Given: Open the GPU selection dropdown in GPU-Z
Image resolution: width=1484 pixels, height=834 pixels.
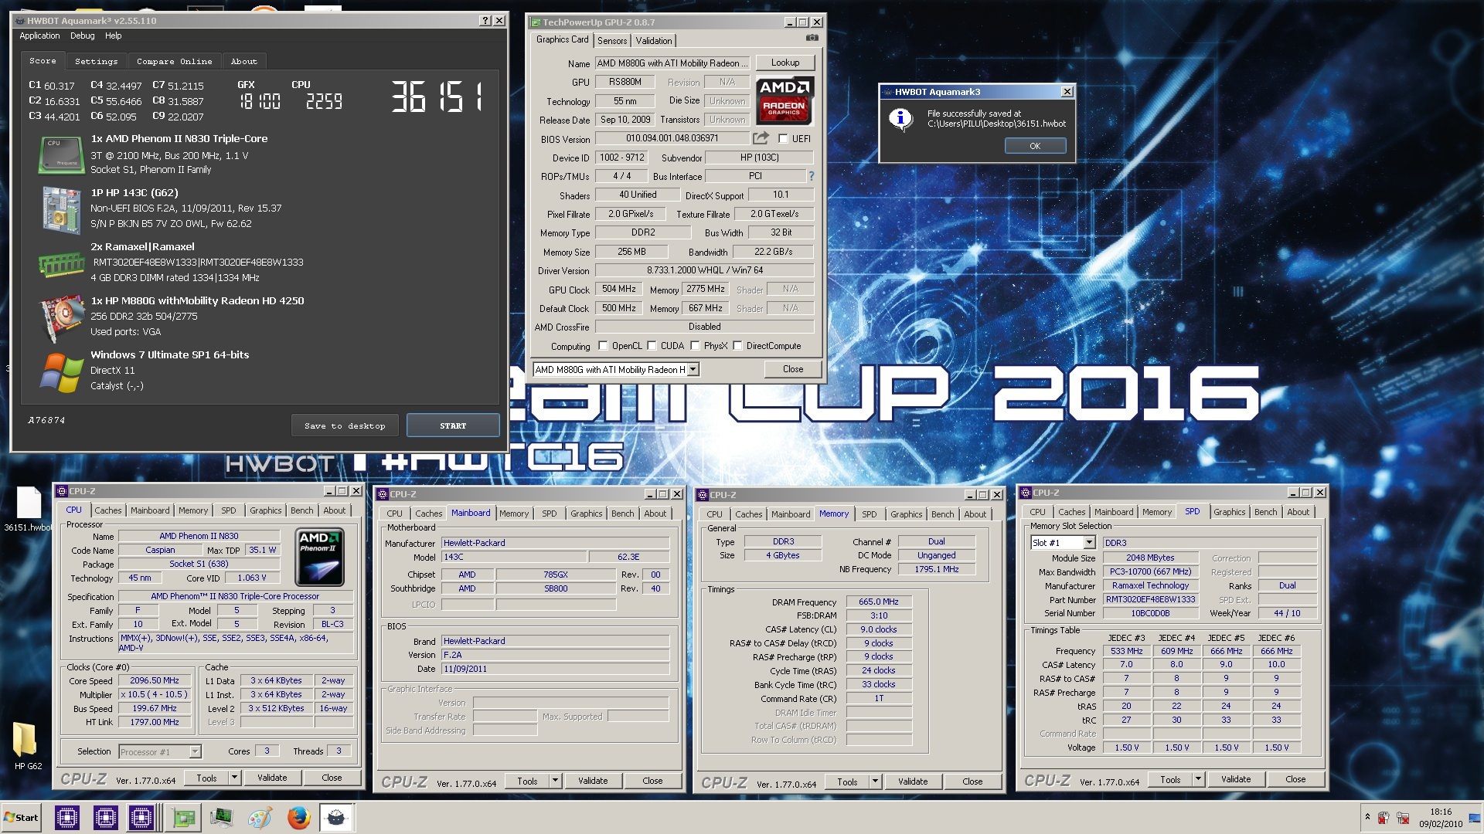Looking at the screenshot, I should [x=693, y=369].
